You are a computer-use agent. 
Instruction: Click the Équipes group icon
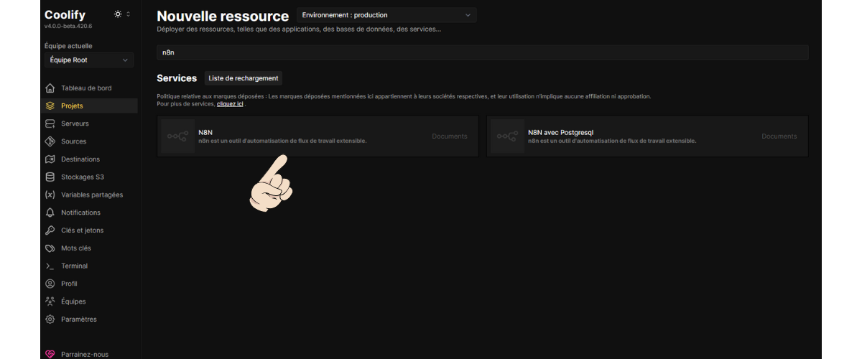click(50, 302)
